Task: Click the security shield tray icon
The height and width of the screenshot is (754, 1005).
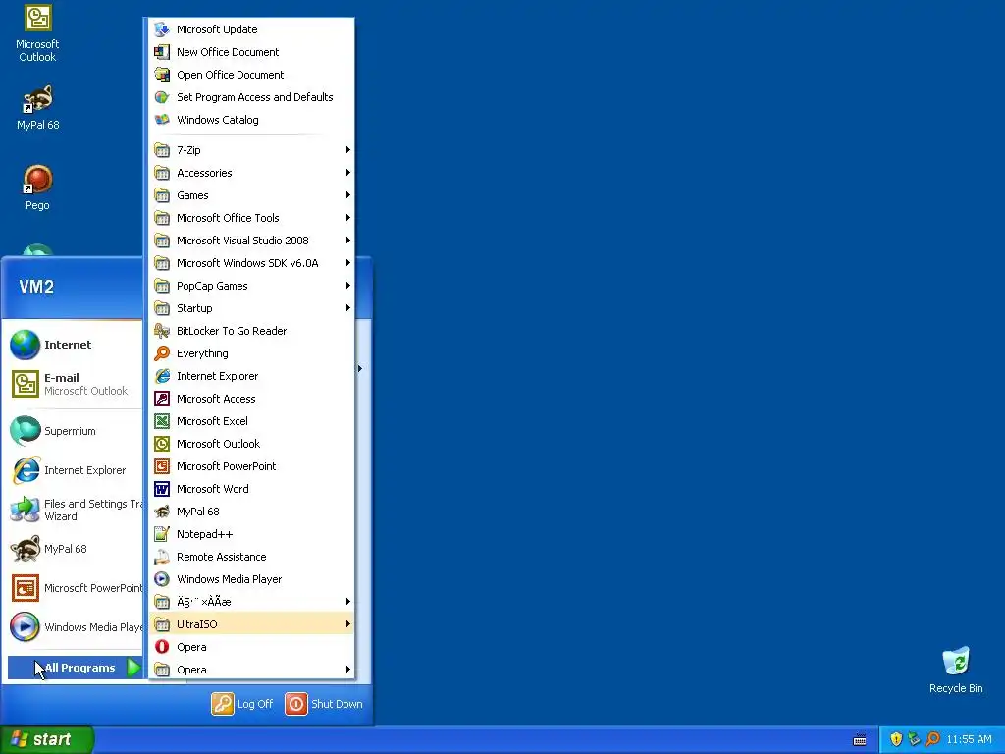Action: pos(896,739)
